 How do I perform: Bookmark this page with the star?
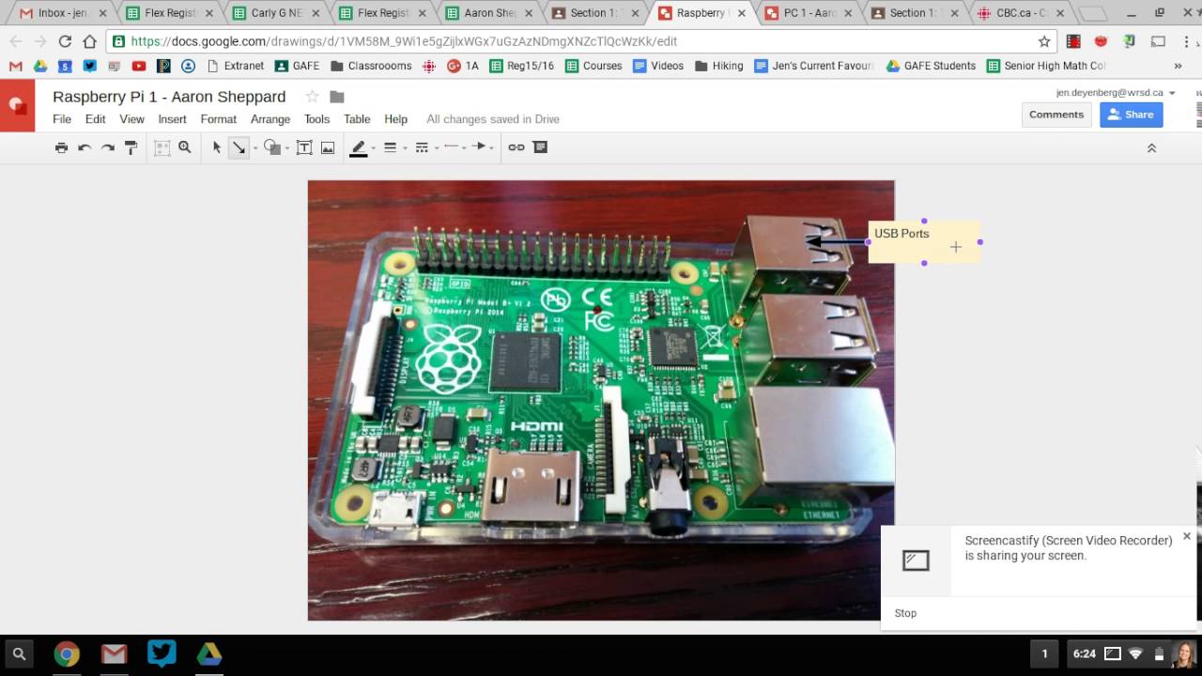click(x=1044, y=41)
